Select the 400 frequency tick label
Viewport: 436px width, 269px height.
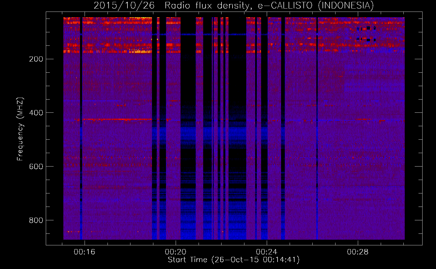click(x=36, y=113)
